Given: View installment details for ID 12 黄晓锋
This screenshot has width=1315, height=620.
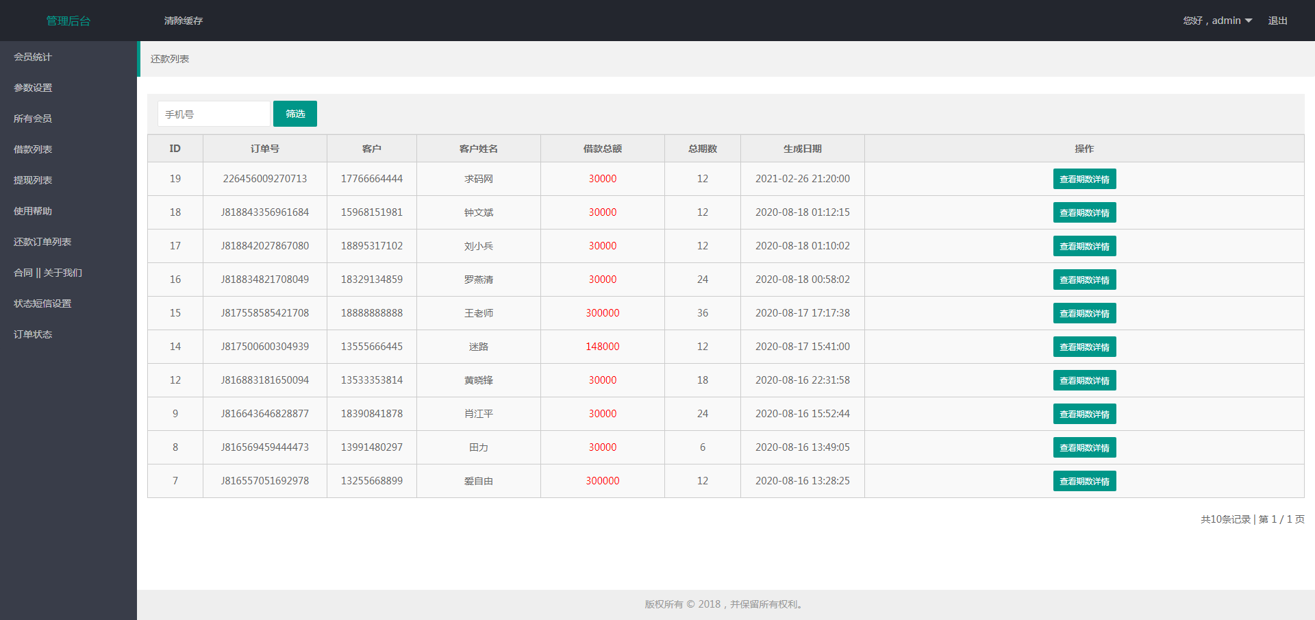Looking at the screenshot, I should pos(1084,380).
